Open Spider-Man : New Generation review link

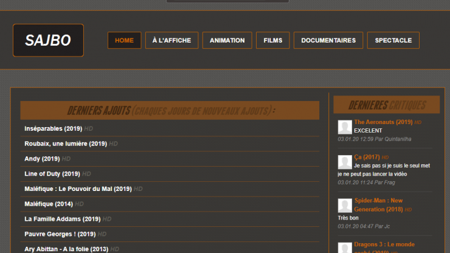tap(378, 205)
